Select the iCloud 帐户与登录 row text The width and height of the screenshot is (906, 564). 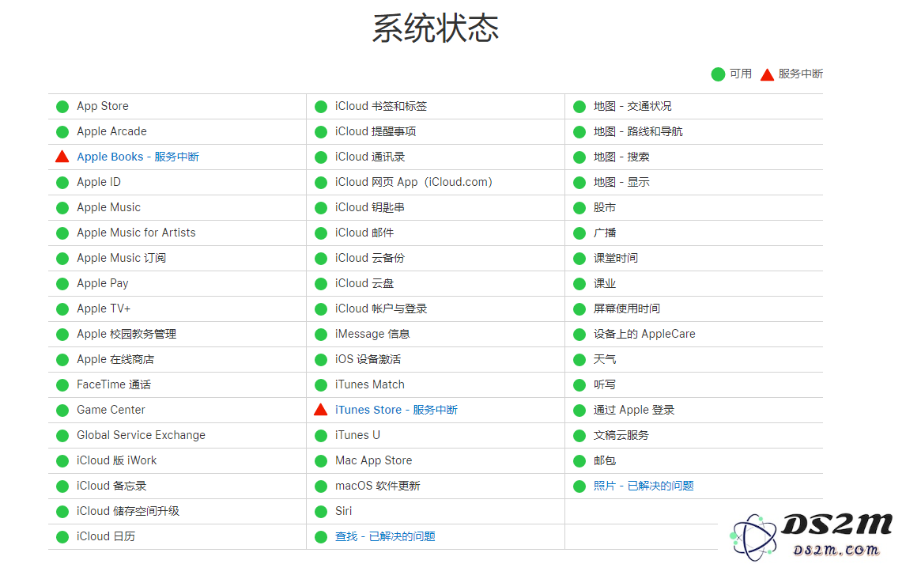click(381, 308)
